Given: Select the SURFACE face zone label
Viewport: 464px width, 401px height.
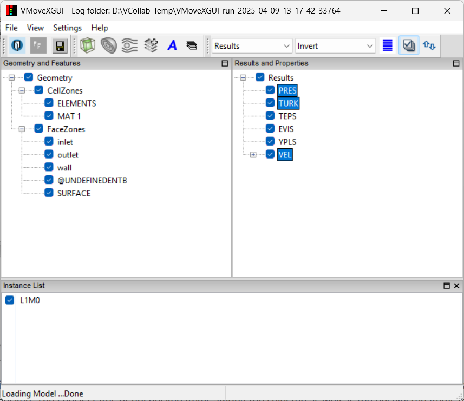Looking at the screenshot, I should coord(74,193).
